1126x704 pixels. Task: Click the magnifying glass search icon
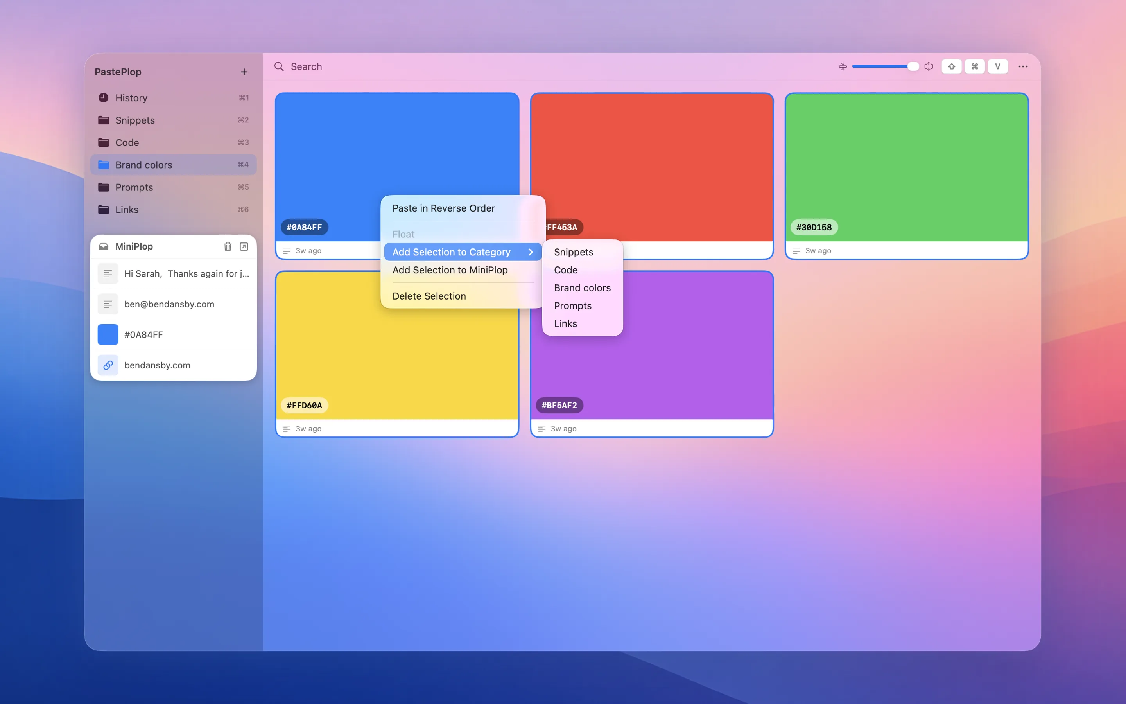279,66
